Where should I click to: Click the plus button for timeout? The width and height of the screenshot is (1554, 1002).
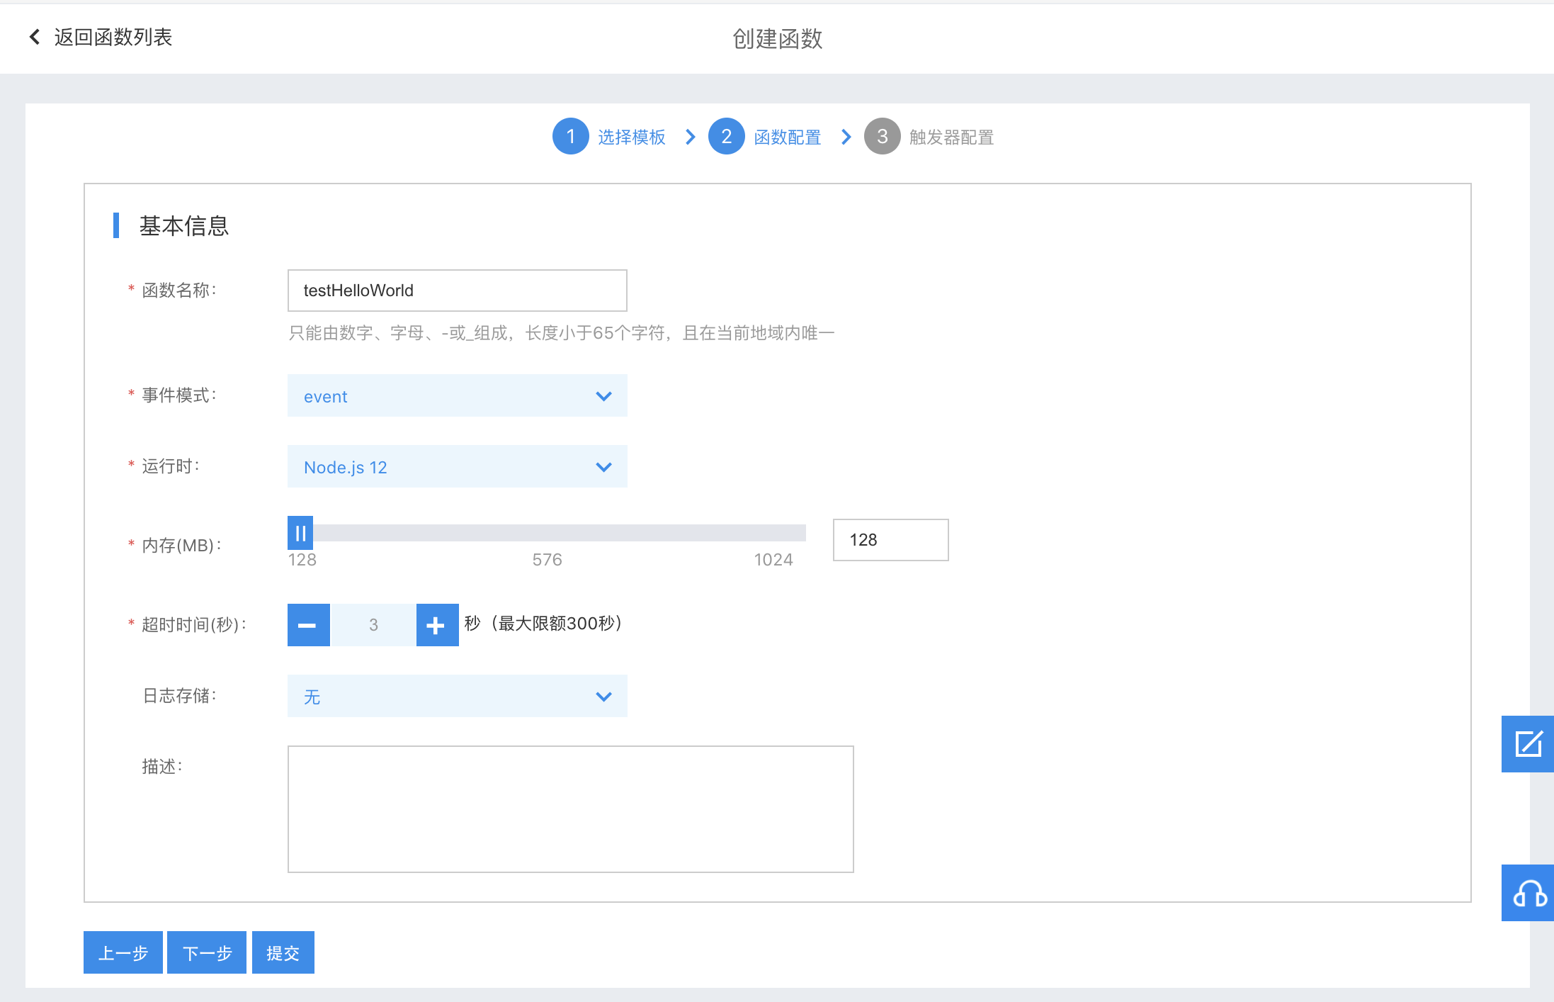click(437, 625)
